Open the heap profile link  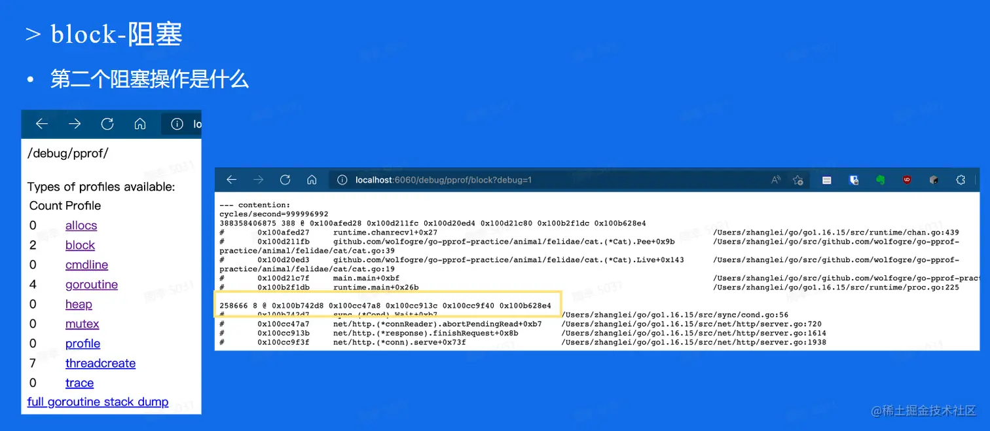point(79,304)
